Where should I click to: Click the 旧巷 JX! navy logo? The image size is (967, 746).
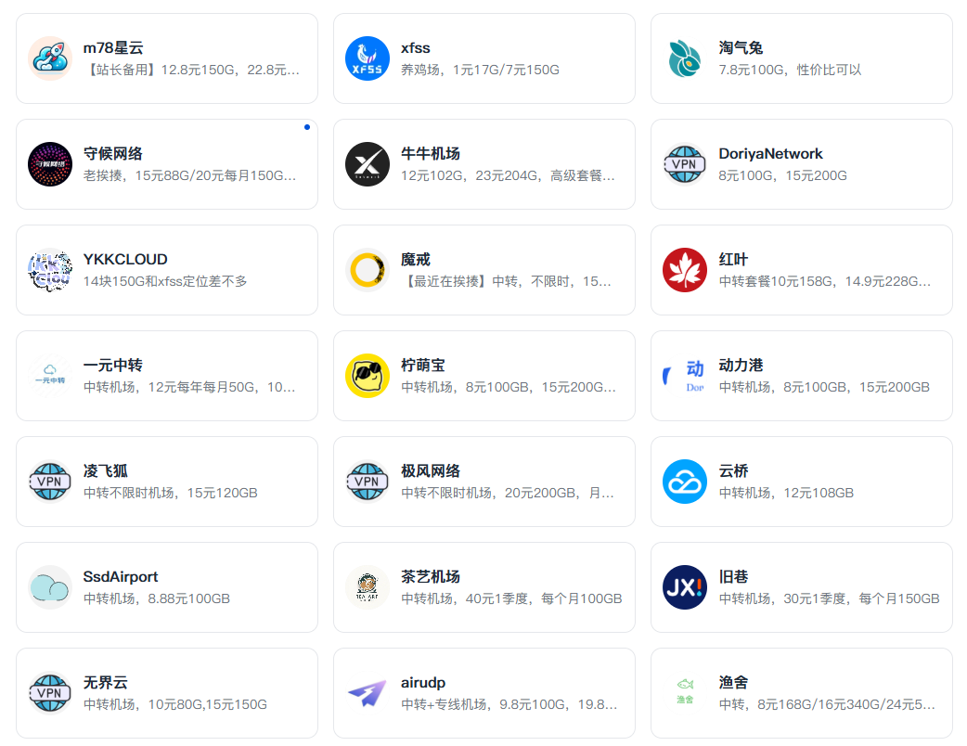[x=685, y=587]
